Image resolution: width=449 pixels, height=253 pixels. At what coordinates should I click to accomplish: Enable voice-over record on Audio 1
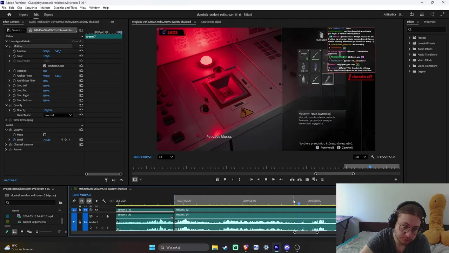click(x=107, y=216)
